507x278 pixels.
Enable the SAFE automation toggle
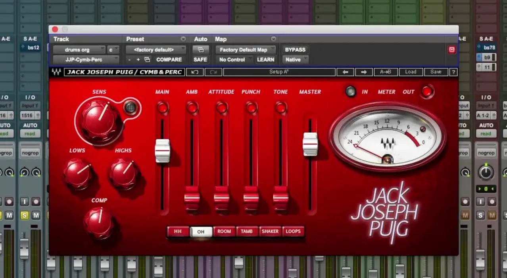(x=200, y=59)
